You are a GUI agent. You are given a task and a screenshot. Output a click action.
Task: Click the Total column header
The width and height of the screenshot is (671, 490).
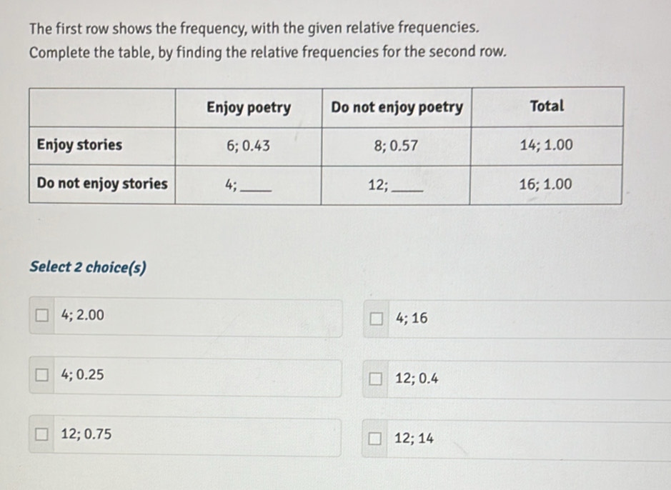547,106
